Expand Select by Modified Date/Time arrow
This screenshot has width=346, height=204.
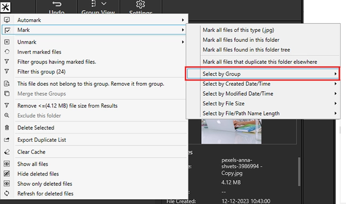tap(335, 94)
